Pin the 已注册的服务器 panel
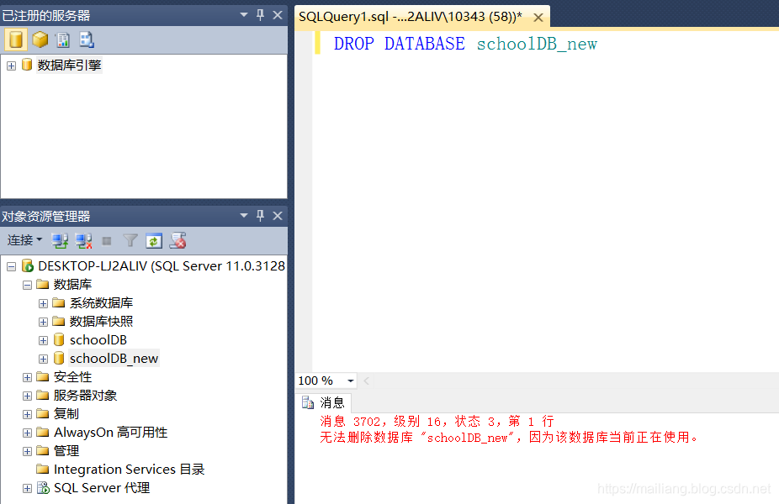The width and height of the screenshot is (779, 504). pyautogui.click(x=260, y=15)
